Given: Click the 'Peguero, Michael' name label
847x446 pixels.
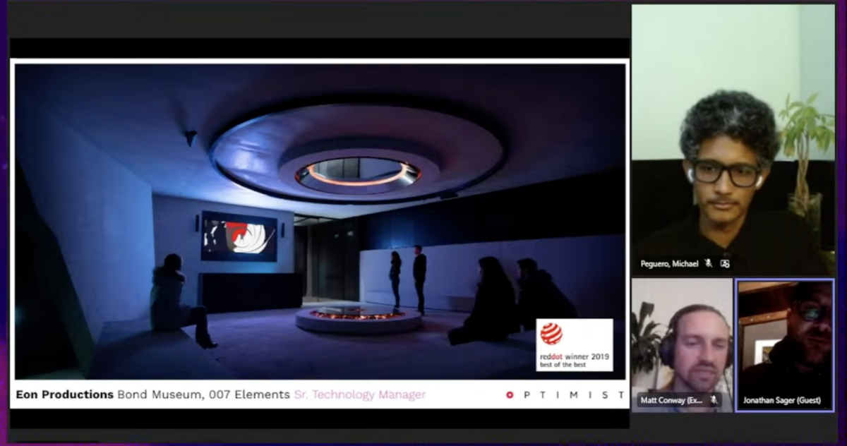Looking at the screenshot, I should (x=670, y=263).
